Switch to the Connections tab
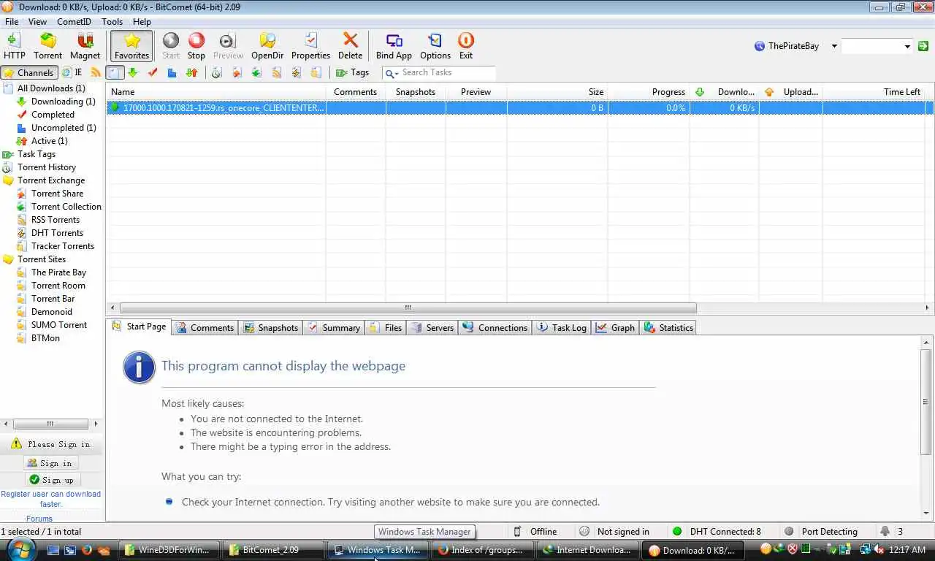 pyautogui.click(x=495, y=328)
